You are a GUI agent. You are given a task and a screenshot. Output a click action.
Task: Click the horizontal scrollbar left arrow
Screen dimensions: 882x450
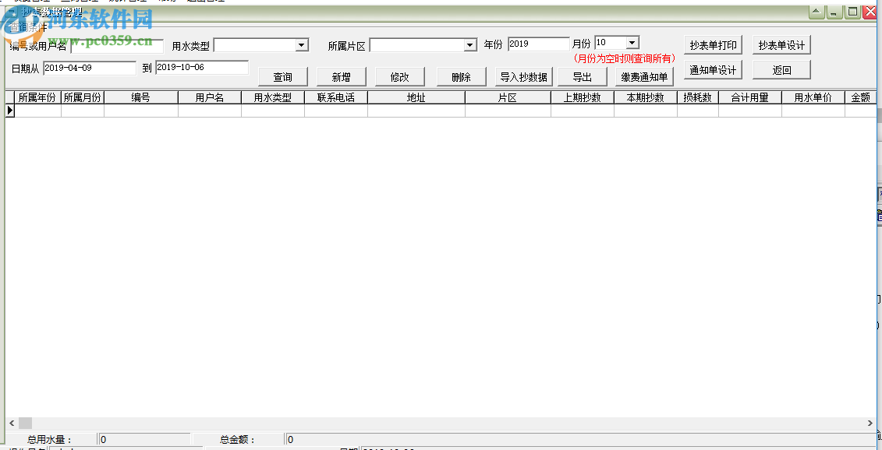coord(12,423)
